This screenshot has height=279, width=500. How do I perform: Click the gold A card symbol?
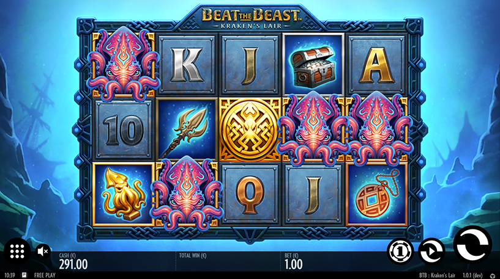(x=376, y=65)
